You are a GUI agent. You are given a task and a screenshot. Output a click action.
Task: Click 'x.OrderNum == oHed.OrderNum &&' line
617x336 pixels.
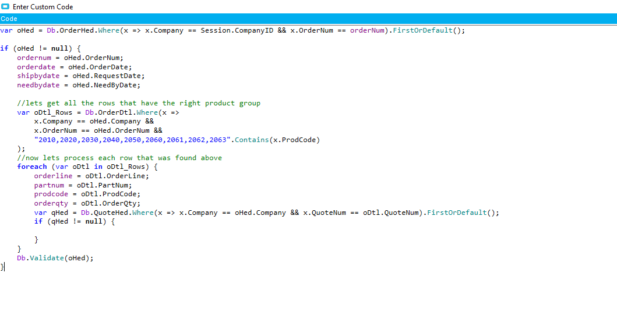pyautogui.click(x=98, y=130)
